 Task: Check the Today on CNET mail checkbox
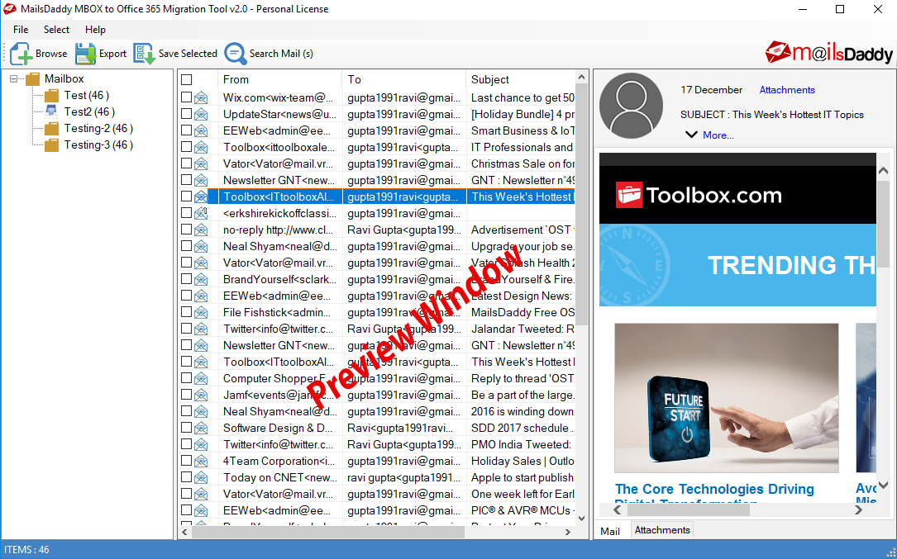187,477
